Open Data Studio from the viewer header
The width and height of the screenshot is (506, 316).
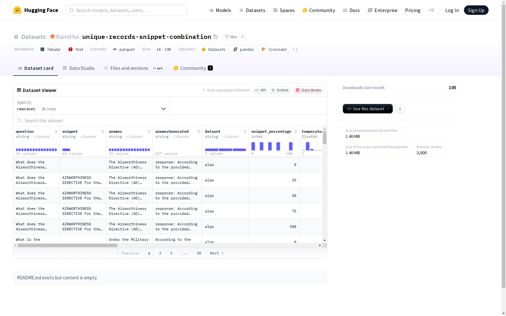point(308,90)
